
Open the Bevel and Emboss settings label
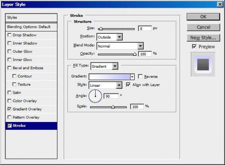coord(28,68)
